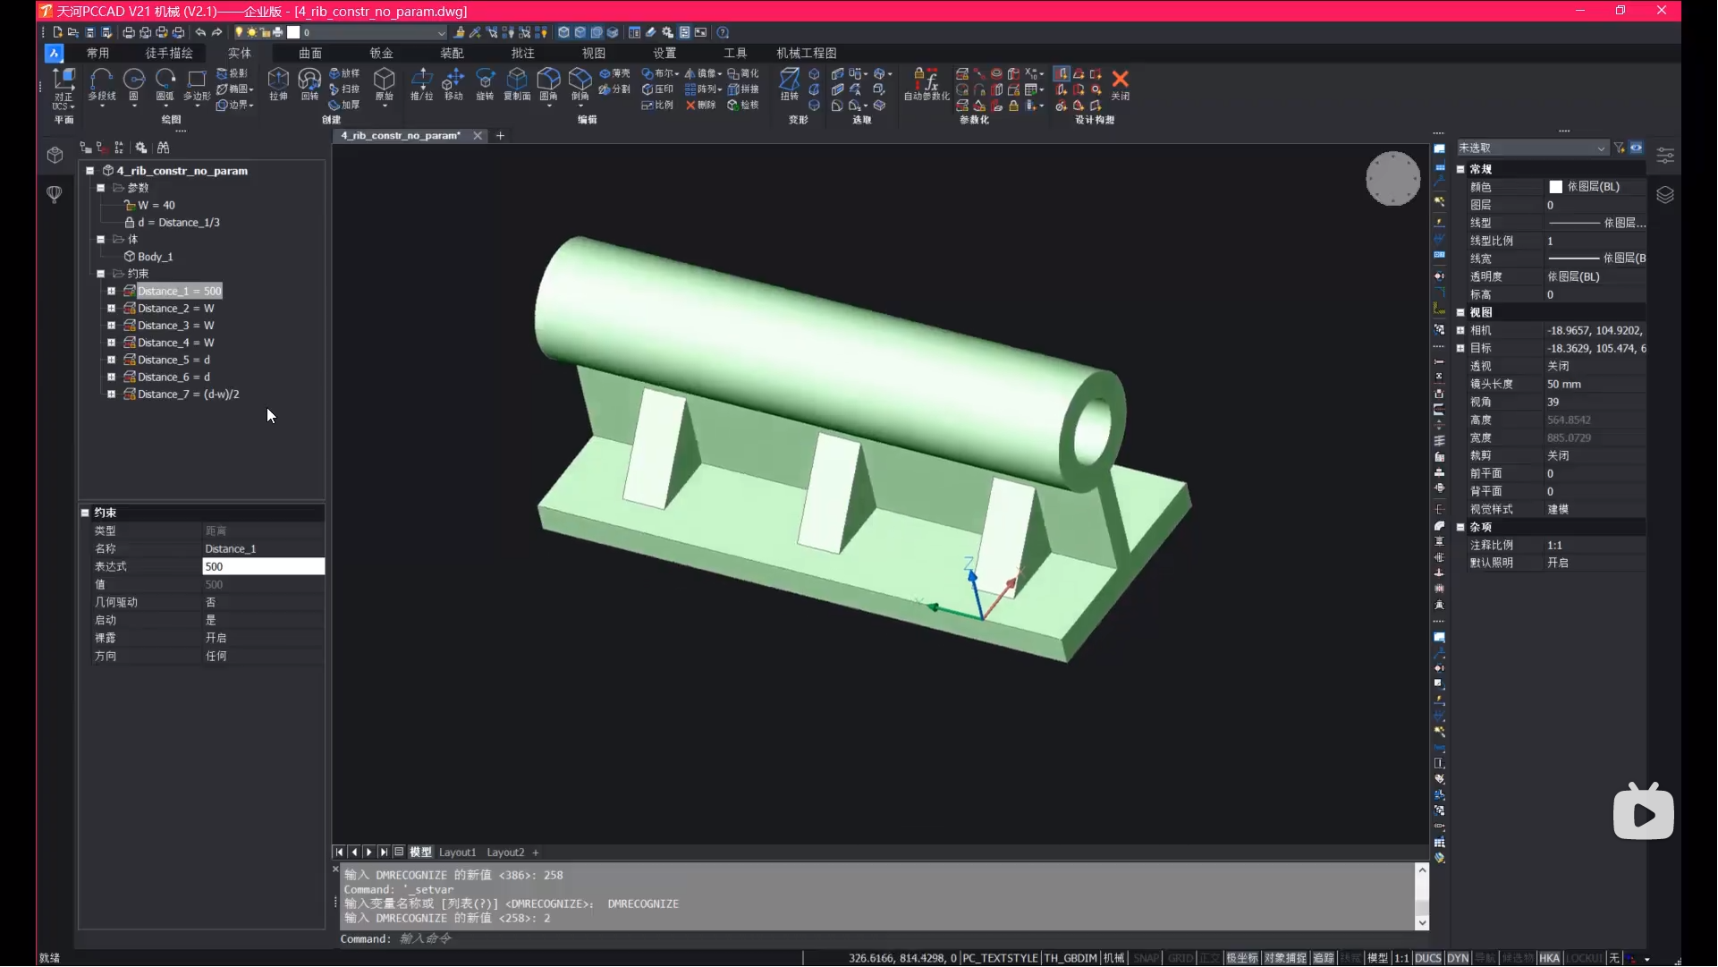This screenshot has width=1718, height=967.
Task: Pick the 旋转 rotate tool
Action: [x=485, y=84]
